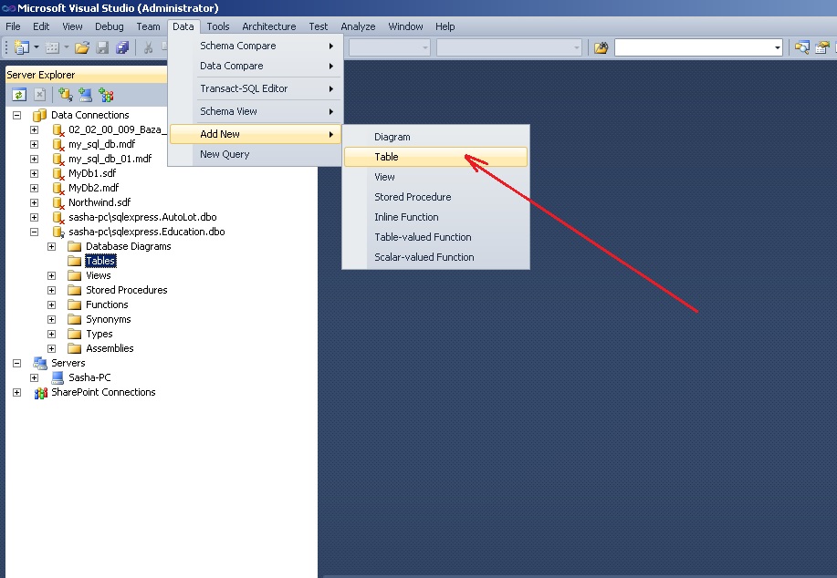Open the Schema Compare submenu
The width and height of the screenshot is (837, 578).
[256, 46]
